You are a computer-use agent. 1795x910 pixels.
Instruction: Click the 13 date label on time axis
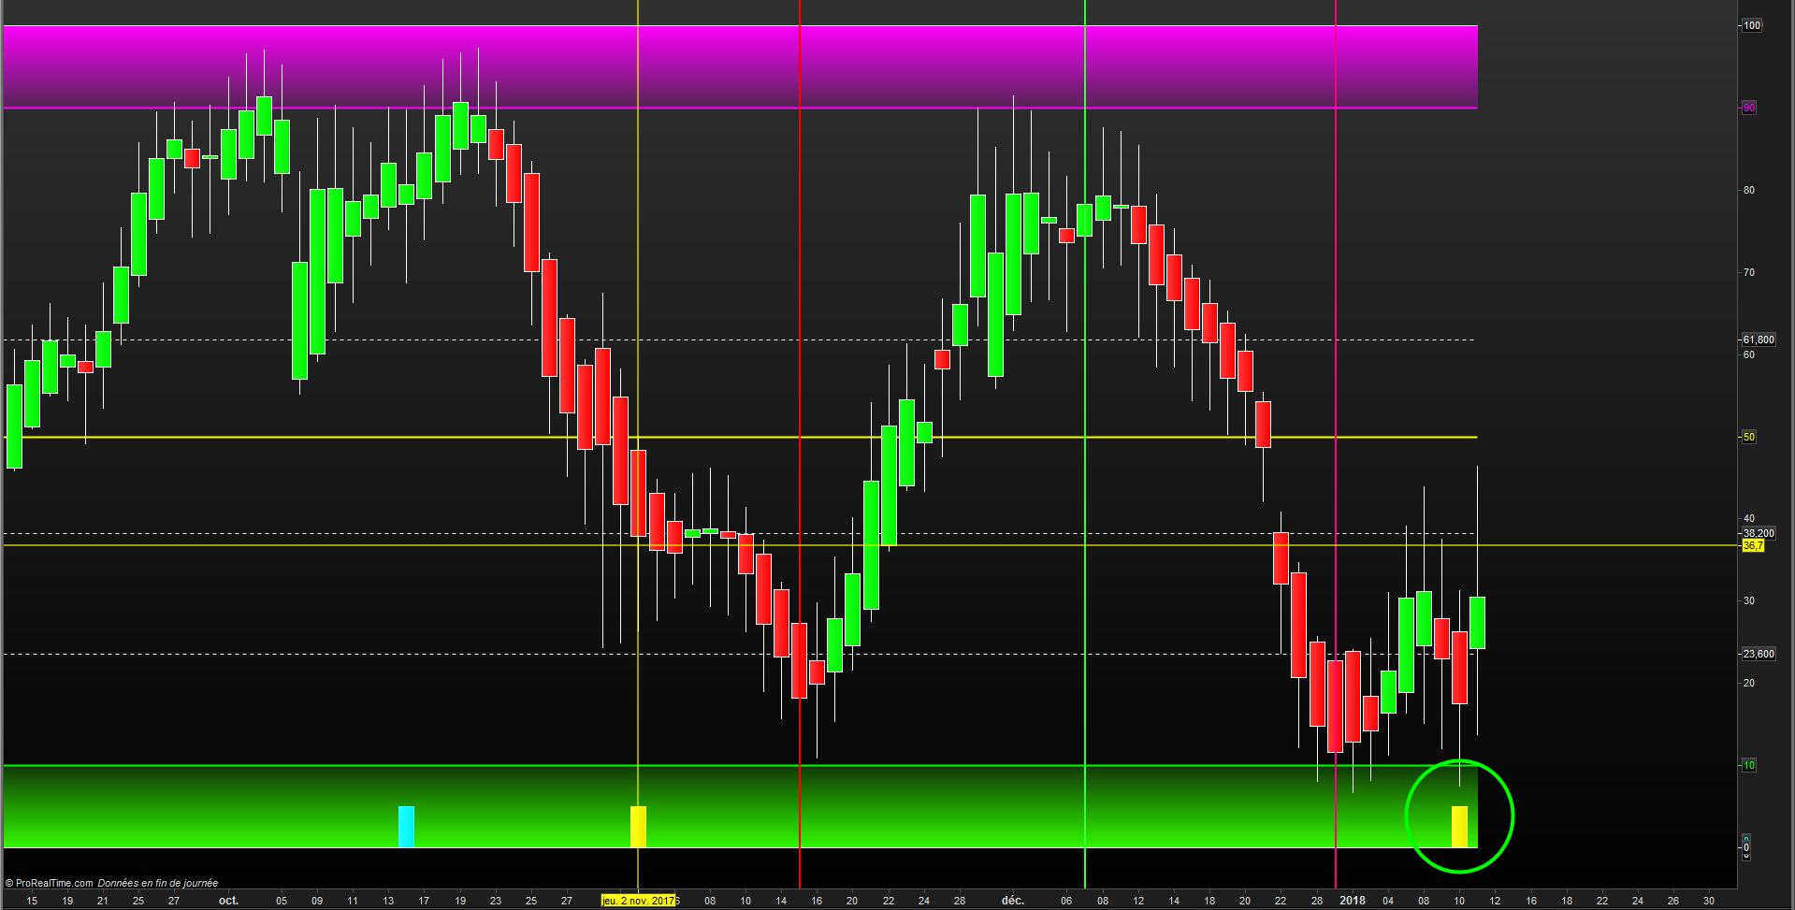388,901
